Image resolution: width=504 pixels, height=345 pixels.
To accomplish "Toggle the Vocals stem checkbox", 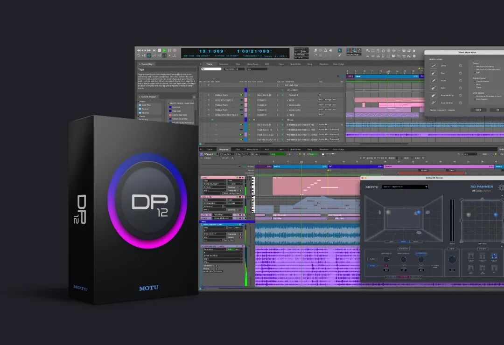I will tap(461, 81).
